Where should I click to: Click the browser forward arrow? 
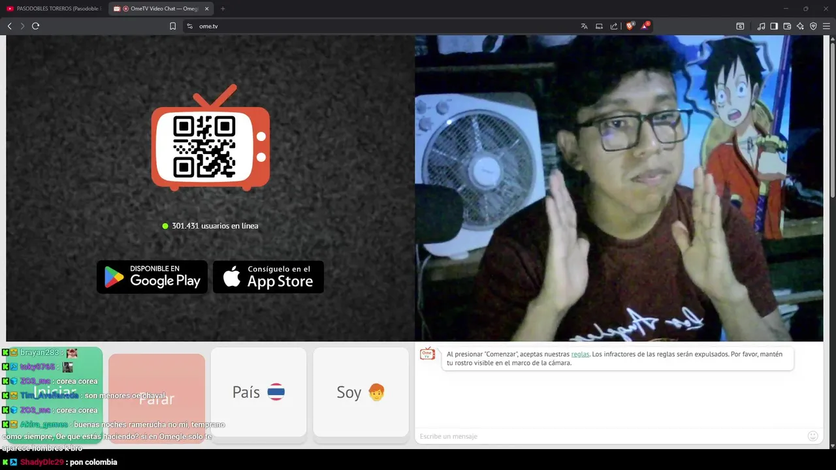(x=22, y=26)
